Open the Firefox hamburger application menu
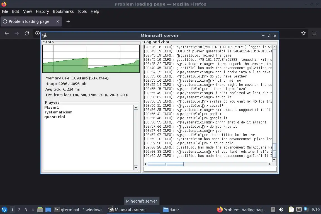 [314, 33]
